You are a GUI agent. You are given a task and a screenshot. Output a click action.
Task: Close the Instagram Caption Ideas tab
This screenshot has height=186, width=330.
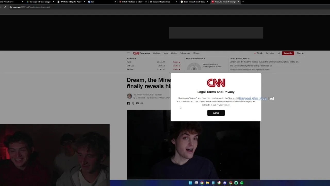pyautogui.click(x=177, y=2)
